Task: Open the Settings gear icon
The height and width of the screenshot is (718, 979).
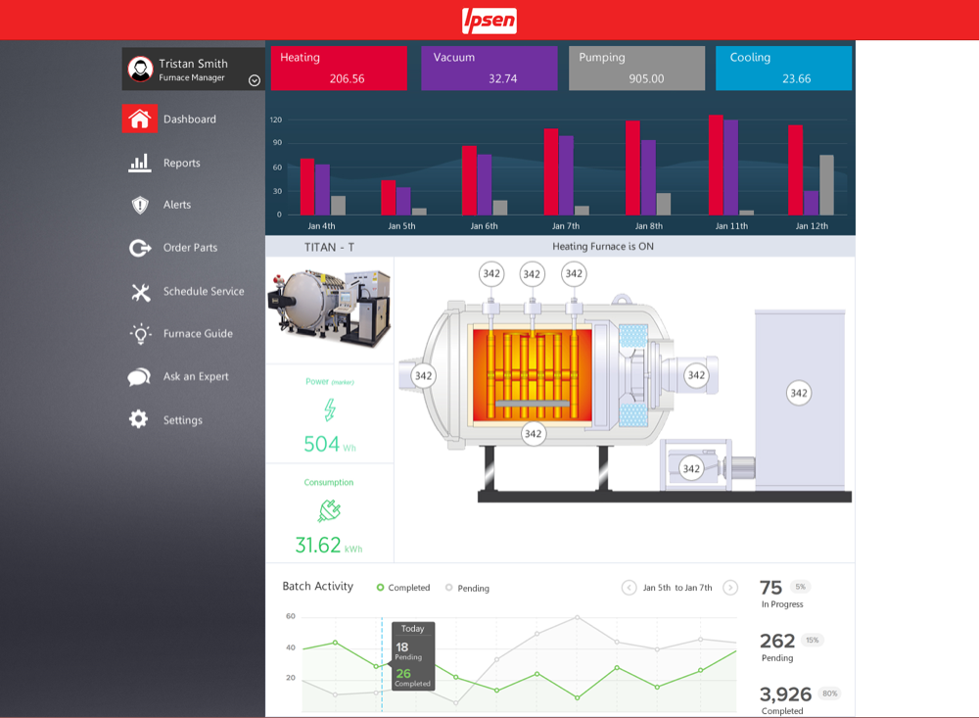Action: click(x=139, y=419)
